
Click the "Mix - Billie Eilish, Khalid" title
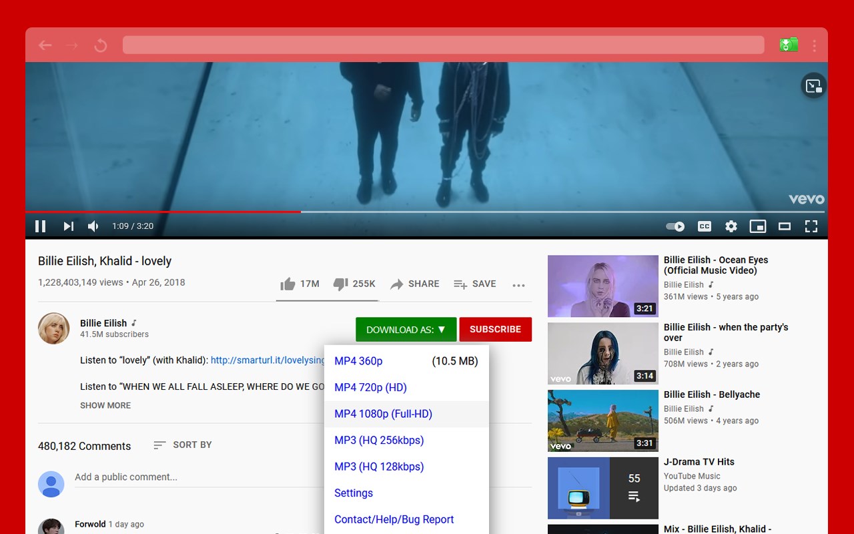(x=717, y=529)
